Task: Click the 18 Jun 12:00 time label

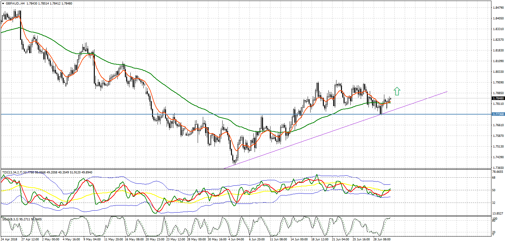Action: click(x=320, y=239)
